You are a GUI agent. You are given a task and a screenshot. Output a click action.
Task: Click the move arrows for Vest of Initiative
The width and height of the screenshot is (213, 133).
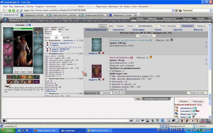click(206, 62)
